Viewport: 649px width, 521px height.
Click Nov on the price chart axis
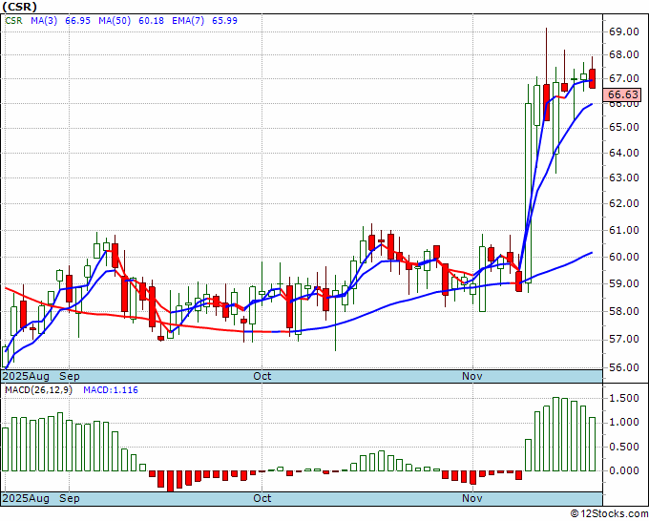(x=472, y=376)
